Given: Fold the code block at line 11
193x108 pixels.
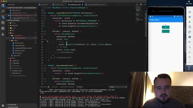Looking at the screenshot, I should click(x=45, y=13).
